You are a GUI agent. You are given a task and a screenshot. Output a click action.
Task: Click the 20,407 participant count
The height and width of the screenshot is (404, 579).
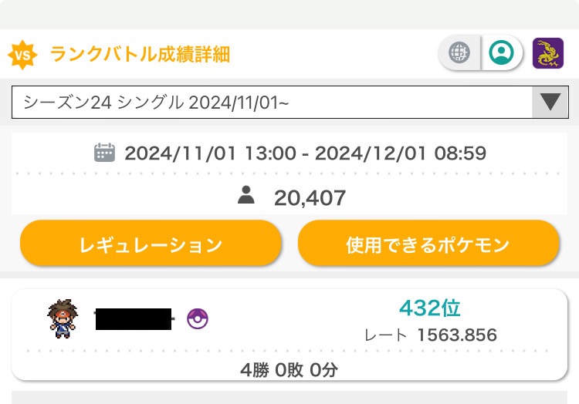click(x=310, y=197)
